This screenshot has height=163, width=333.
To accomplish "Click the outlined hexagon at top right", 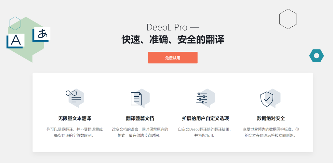I will [288, 19].
